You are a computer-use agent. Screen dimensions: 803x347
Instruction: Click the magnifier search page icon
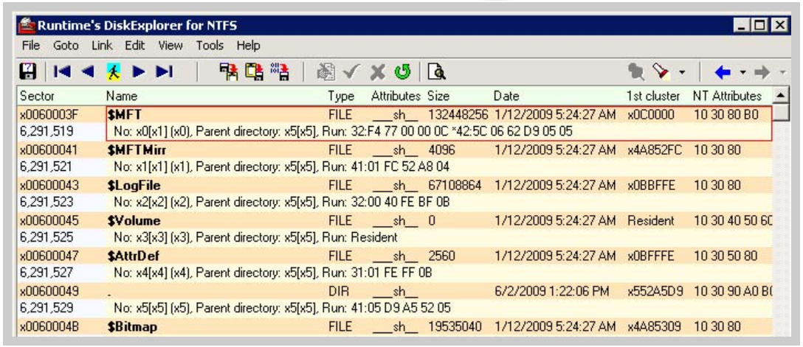click(x=437, y=73)
